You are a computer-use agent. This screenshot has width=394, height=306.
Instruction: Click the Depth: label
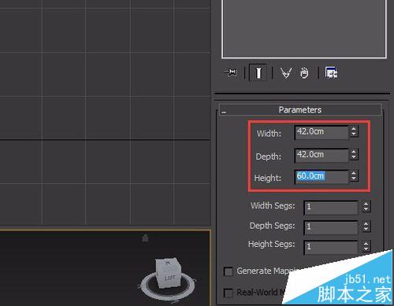pos(268,157)
